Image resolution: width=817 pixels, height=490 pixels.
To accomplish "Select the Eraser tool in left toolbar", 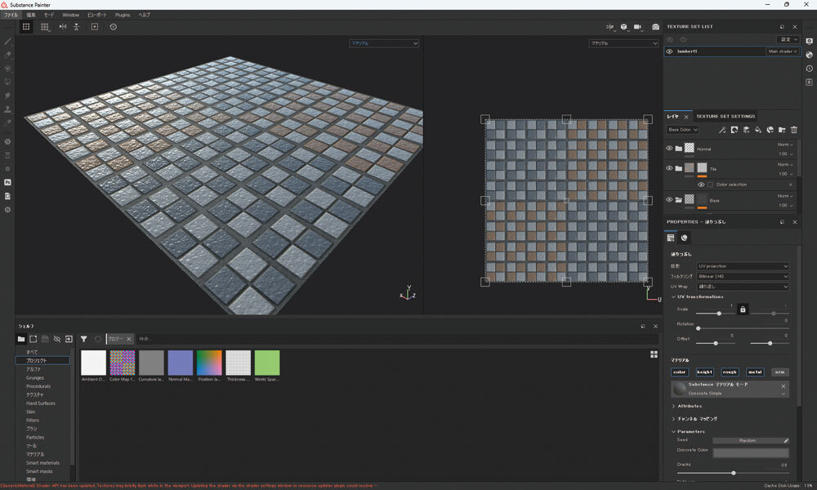I will (8, 55).
